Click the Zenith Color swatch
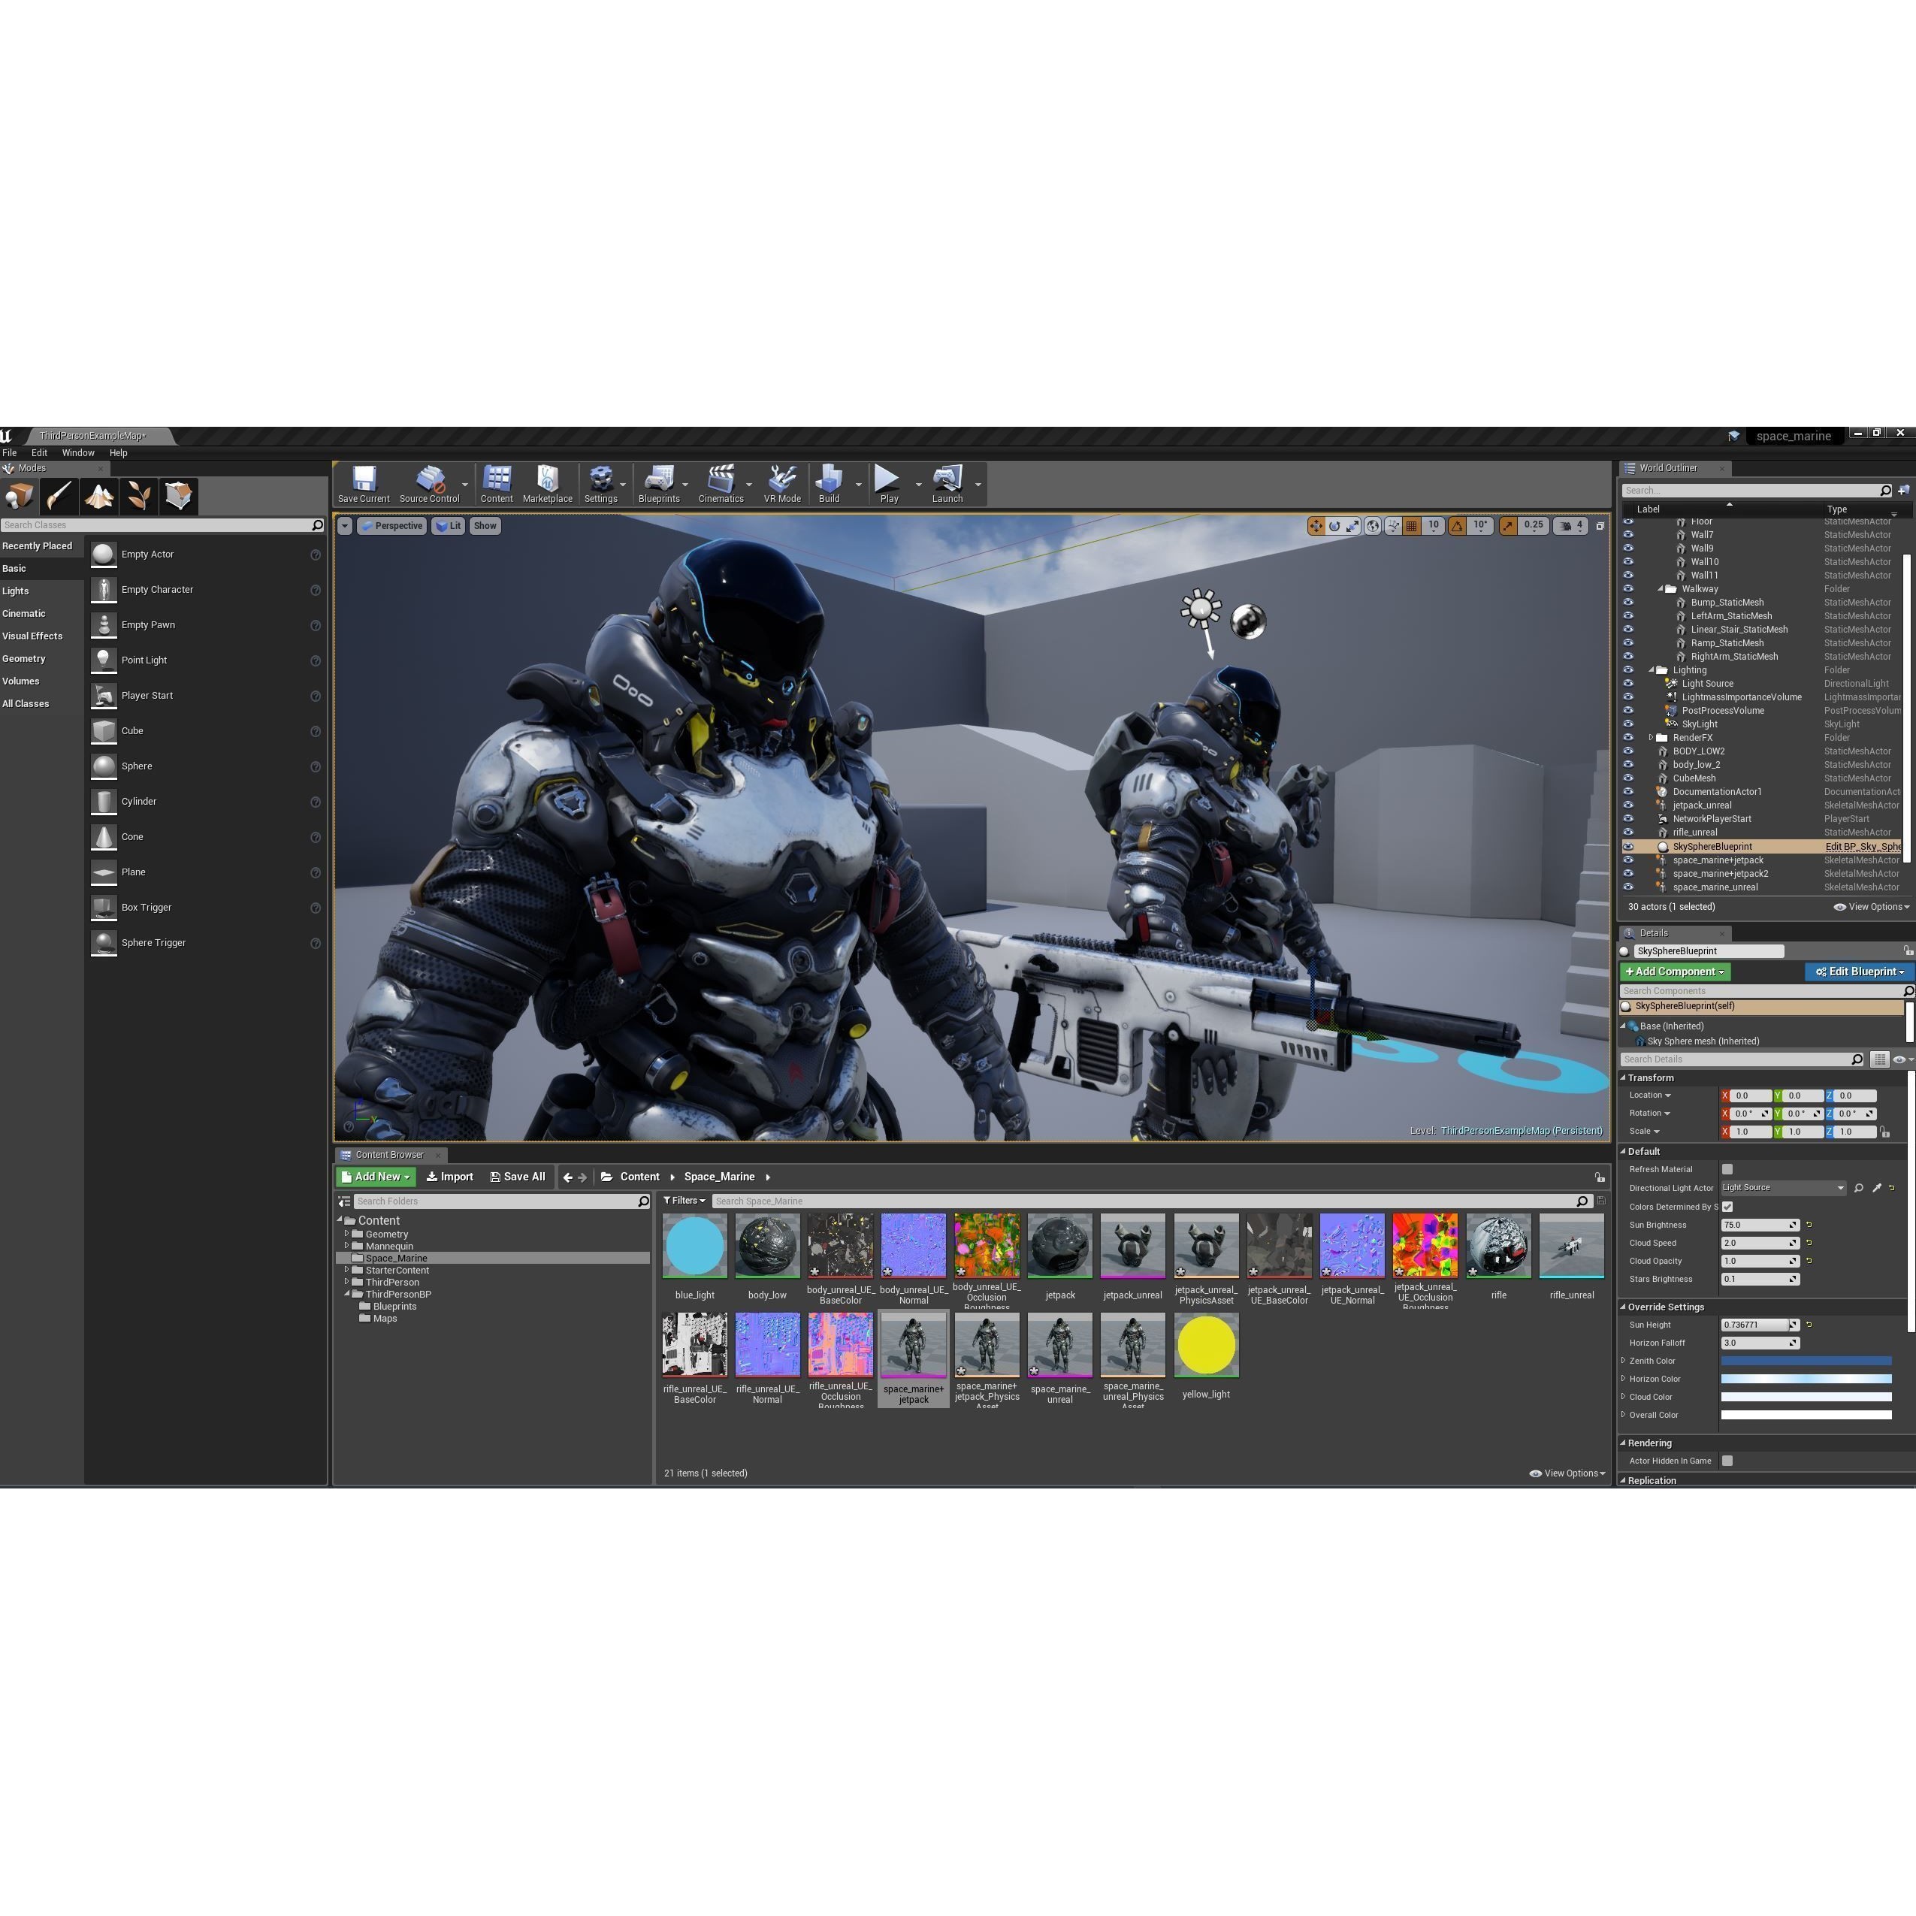The height and width of the screenshot is (1916, 1916). [1805, 1361]
